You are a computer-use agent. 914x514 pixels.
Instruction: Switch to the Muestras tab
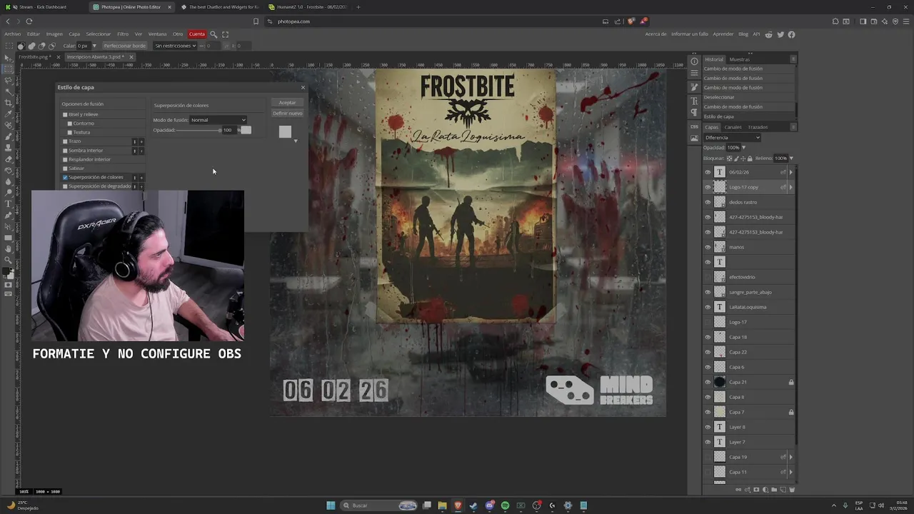click(739, 59)
